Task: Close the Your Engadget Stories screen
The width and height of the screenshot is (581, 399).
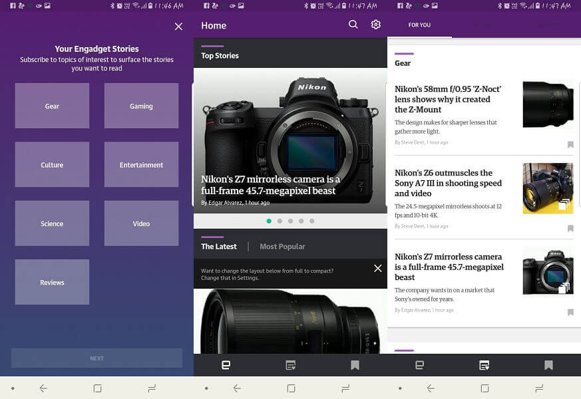Action: coord(178,27)
